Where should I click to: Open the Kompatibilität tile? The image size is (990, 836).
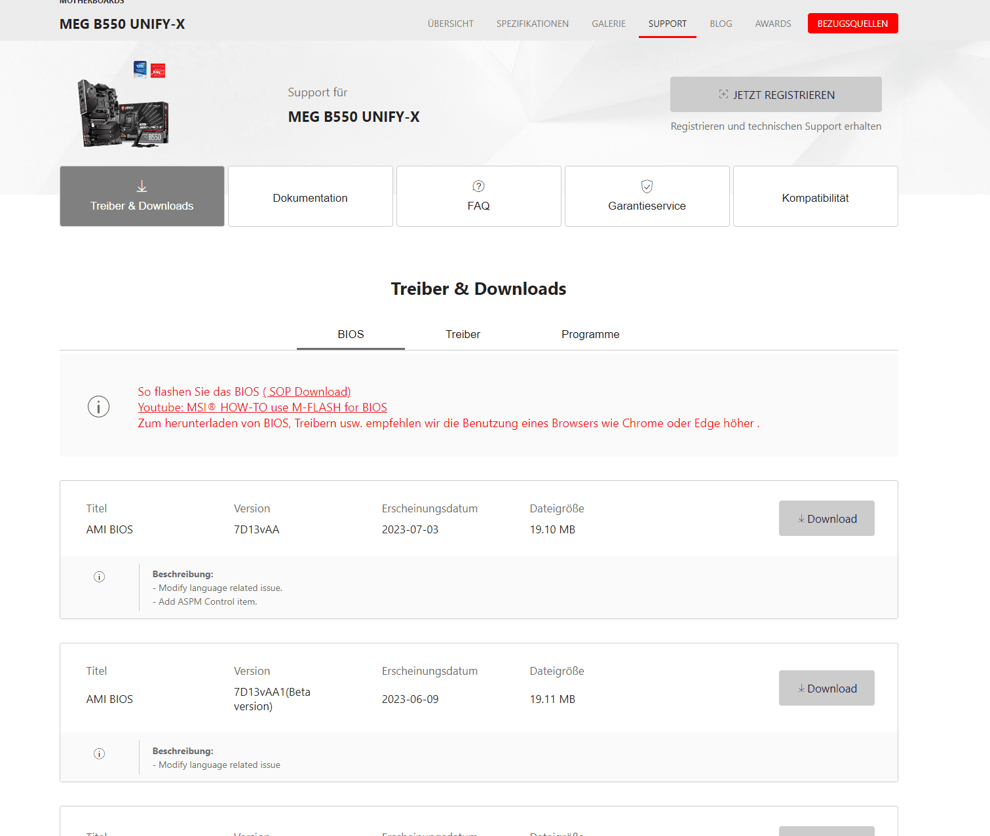click(816, 196)
